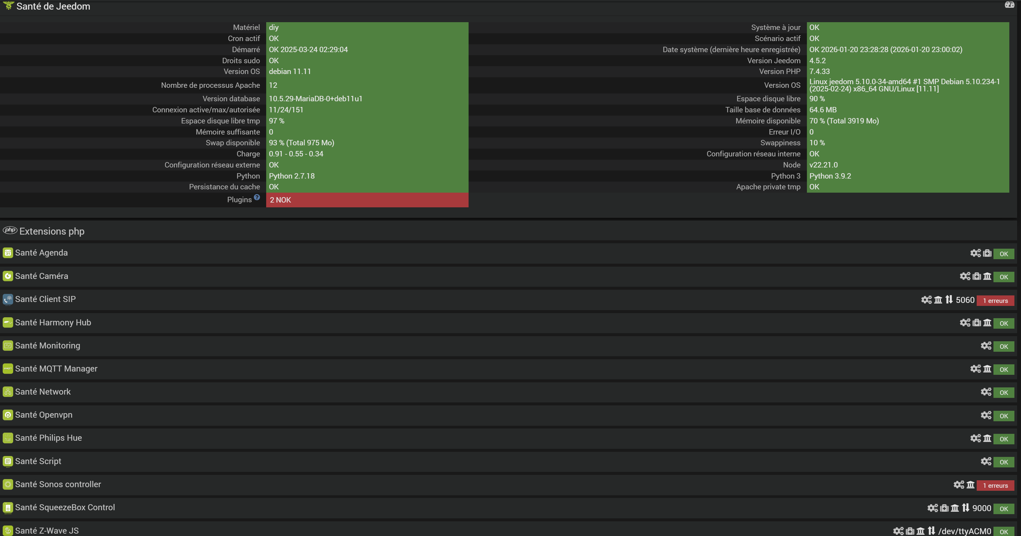Viewport: 1021px width, 536px height.
Task: Click the red 2 NOK Plugins status cell
Action: coord(366,200)
